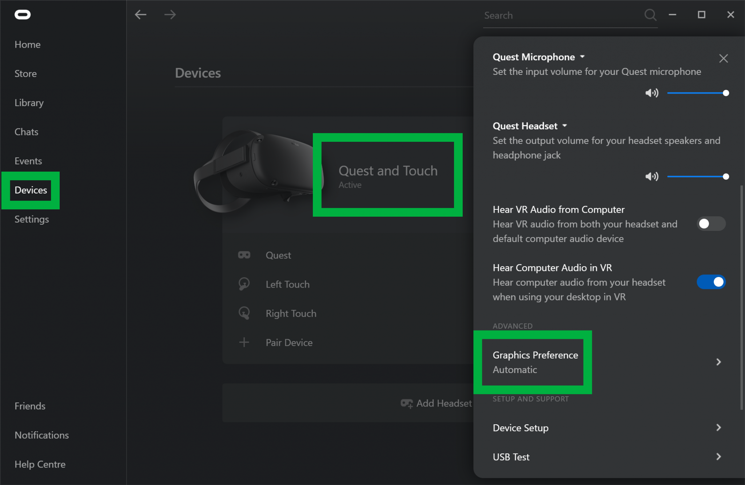Screen dimensions: 745x485
Task: Click the plus icon for Pair Device
Action: click(244, 342)
